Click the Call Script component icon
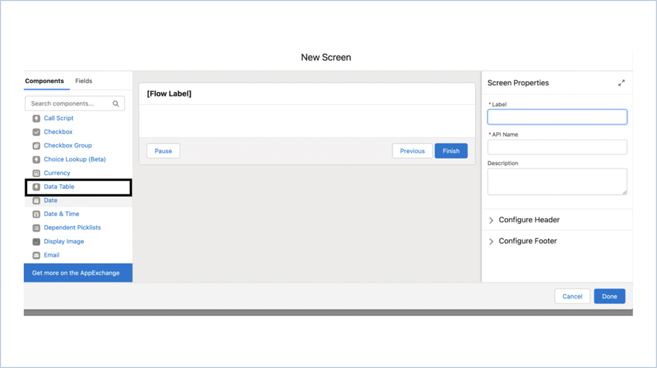The width and height of the screenshot is (657, 368). [x=36, y=118]
